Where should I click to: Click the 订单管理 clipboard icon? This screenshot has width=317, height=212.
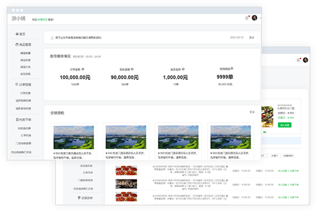click(x=17, y=85)
